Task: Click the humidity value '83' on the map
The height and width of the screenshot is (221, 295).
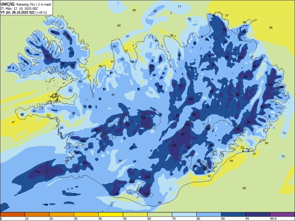Action: [x=62, y=128]
